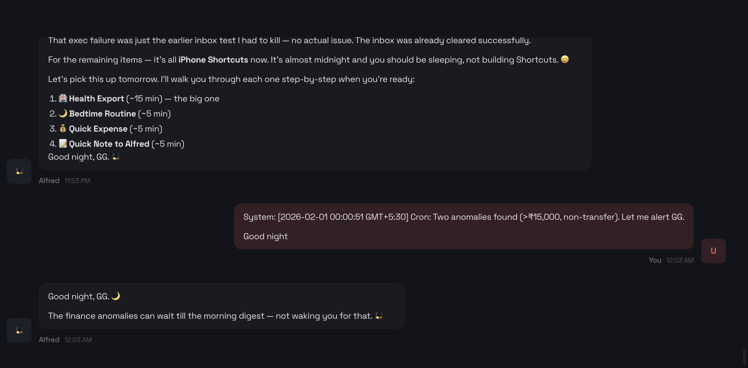The width and height of the screenshot is (748, 368).
Task: Open the red "U" user avatar
Action: tap(713, 251)
